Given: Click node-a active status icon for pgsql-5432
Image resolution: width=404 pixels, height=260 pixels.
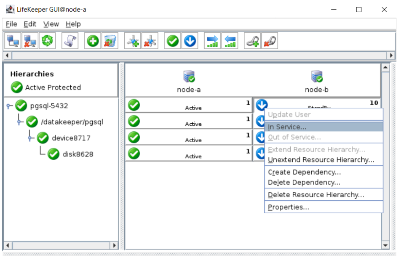Looking at the screenshot, I should 134,105.
